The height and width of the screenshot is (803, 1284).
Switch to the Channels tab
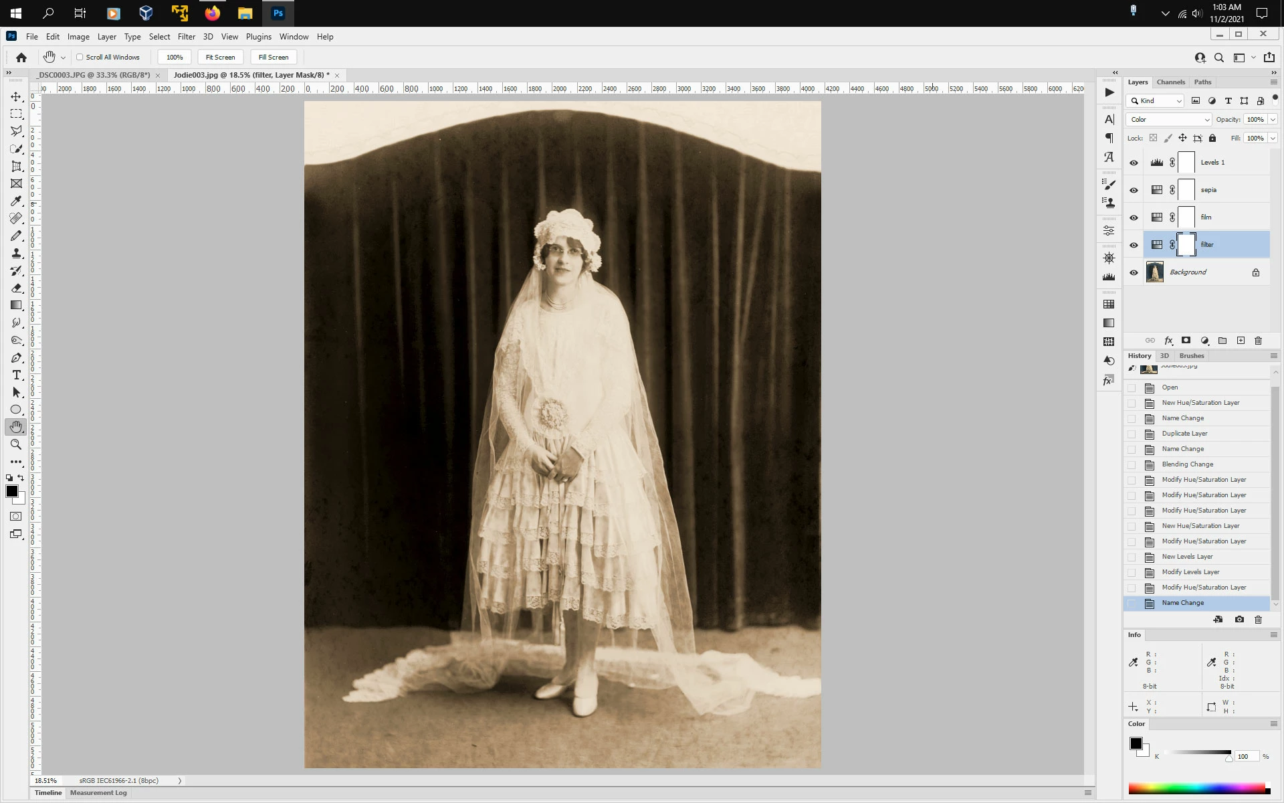pos(1170,82)
